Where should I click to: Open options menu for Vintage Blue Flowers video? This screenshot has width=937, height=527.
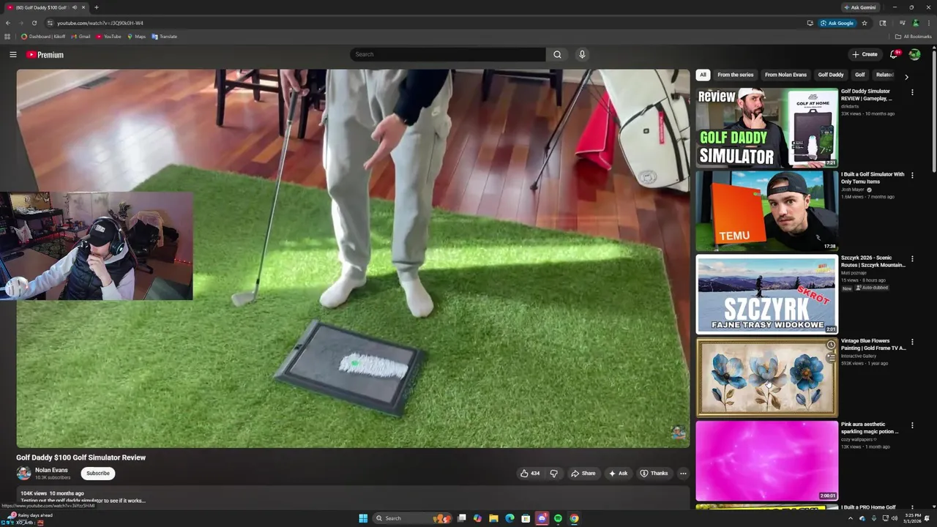[912, 342]
